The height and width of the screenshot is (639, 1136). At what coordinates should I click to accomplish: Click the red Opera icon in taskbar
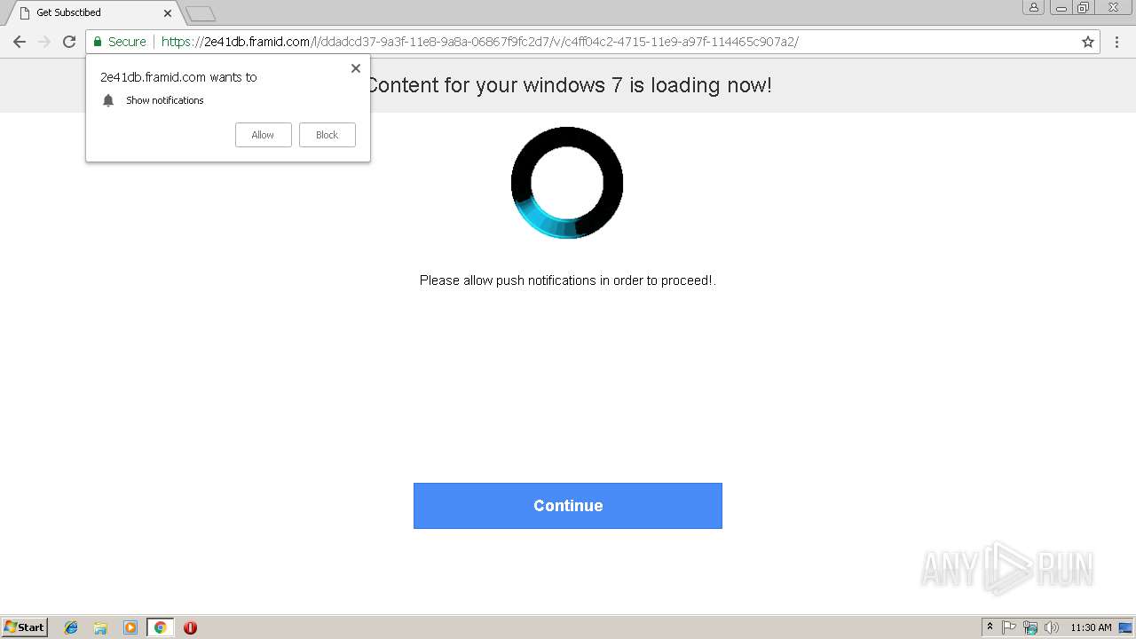[190, 627]
